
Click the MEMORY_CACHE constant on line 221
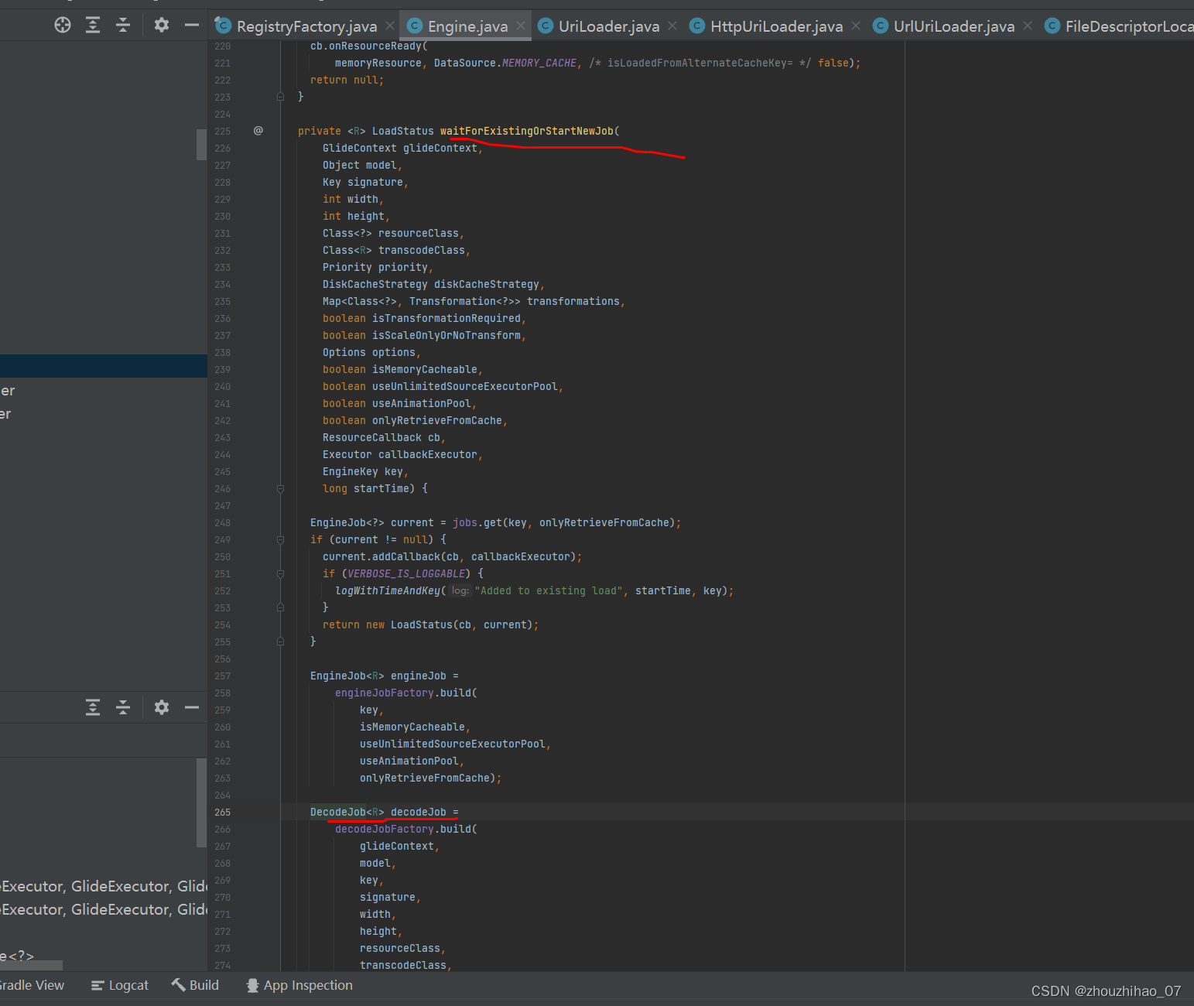pyautogui.click(x=539, y=63)
